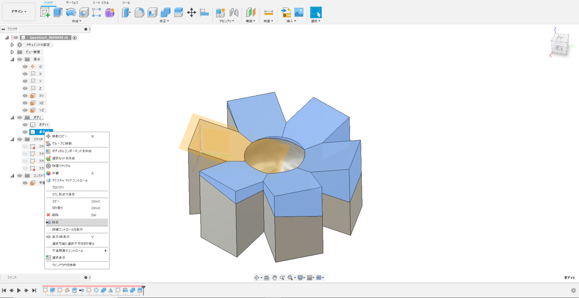Click the Insert SVG icon
This screenshot has width=579, height=298.
(286, 13)
